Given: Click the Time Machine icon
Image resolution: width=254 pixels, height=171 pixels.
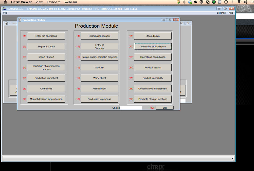Looking at the screenshot, I should tap(226, 2).
